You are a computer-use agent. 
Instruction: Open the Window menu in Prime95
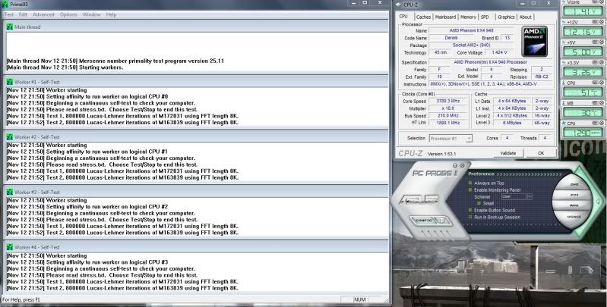pos(91,14)
